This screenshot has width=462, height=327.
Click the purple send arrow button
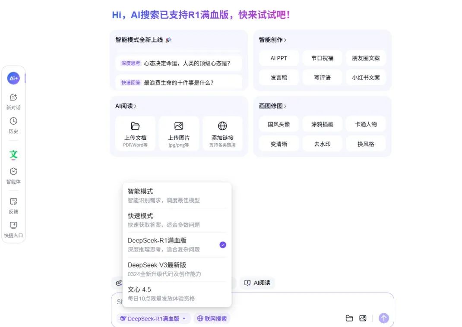383,318
